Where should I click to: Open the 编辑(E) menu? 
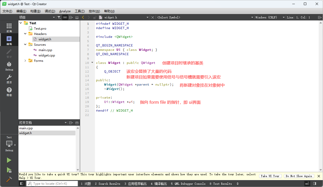click(x=21, y=11)
